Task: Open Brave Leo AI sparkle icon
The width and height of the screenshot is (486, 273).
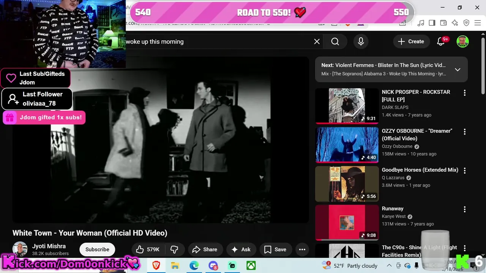Action: coord(455,23)
